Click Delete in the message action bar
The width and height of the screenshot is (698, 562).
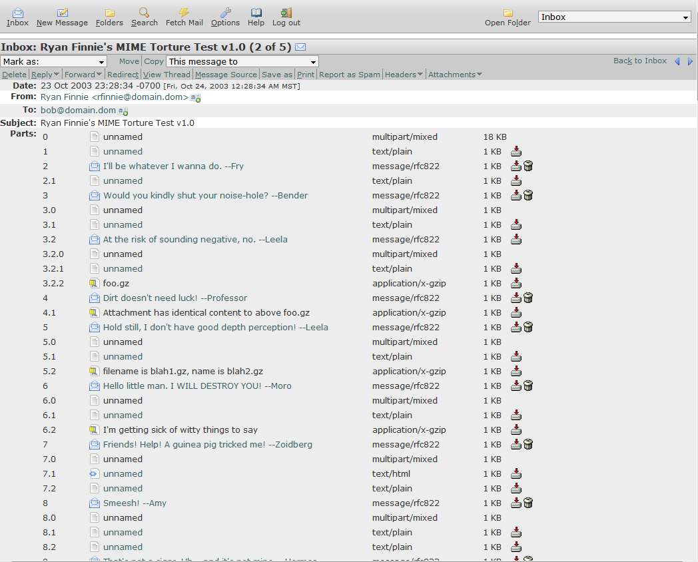pyautogui.click(x=14, y=75)
